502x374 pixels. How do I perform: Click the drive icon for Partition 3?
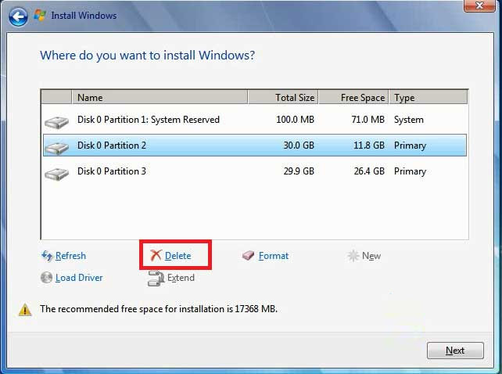(x=56, y=173)
